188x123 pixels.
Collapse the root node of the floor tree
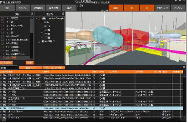37,18
